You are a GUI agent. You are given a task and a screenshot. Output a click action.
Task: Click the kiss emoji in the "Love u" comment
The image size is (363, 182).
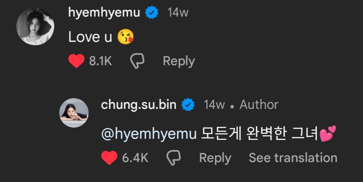(x=126, y=37)
